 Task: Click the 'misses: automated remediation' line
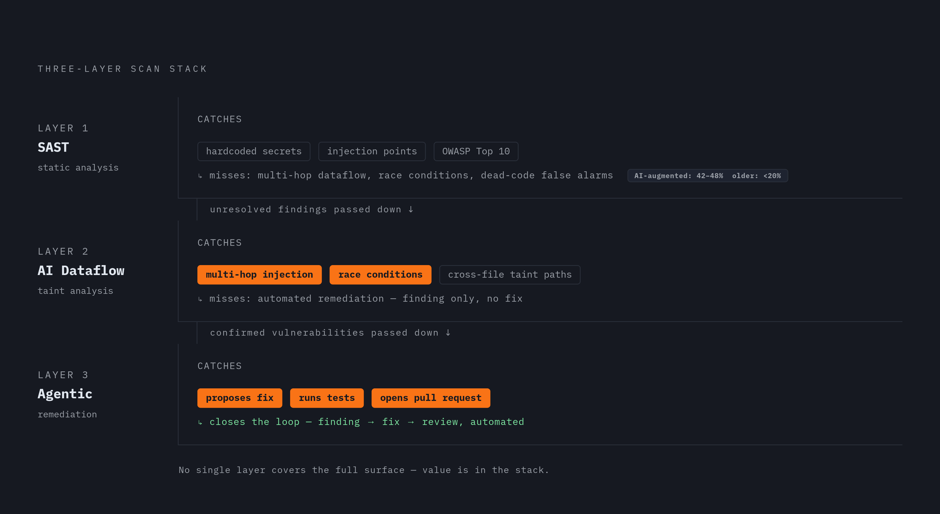tap(366, 299)
